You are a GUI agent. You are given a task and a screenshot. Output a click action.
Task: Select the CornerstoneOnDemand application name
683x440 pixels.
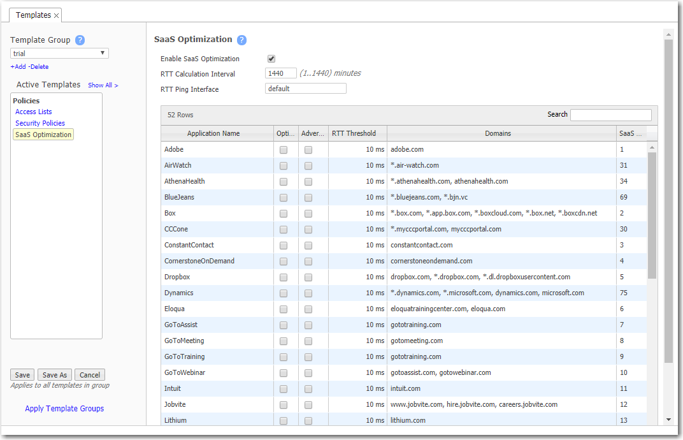coord(199,261)
